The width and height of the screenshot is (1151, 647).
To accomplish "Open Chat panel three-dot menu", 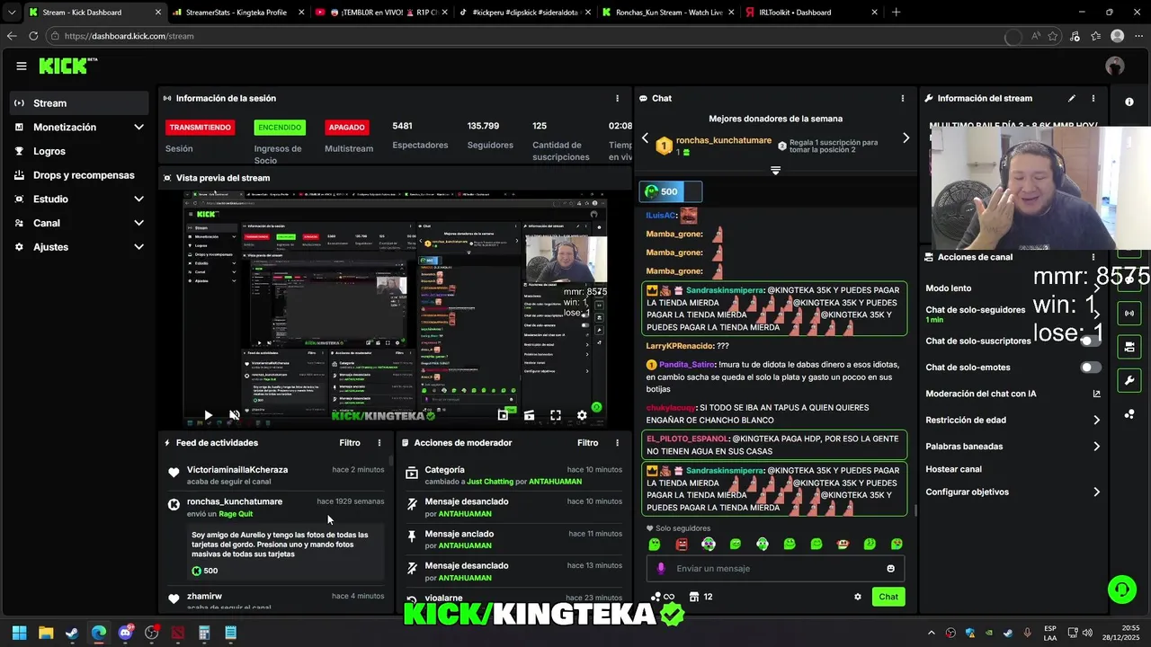I will click(903, 98).
